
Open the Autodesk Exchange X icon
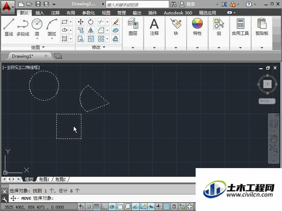coord(224,4)
